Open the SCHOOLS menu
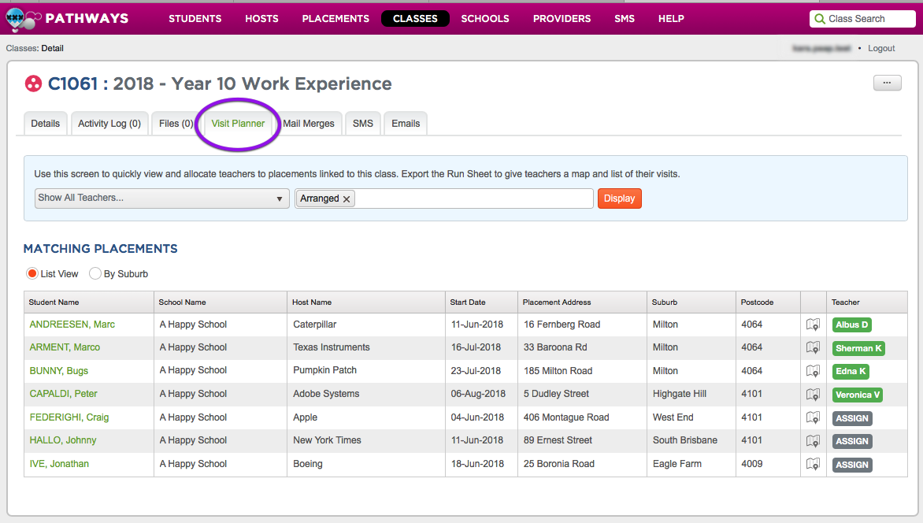Image resolution: width=923 pixels, height=523 pixels. 484,18
